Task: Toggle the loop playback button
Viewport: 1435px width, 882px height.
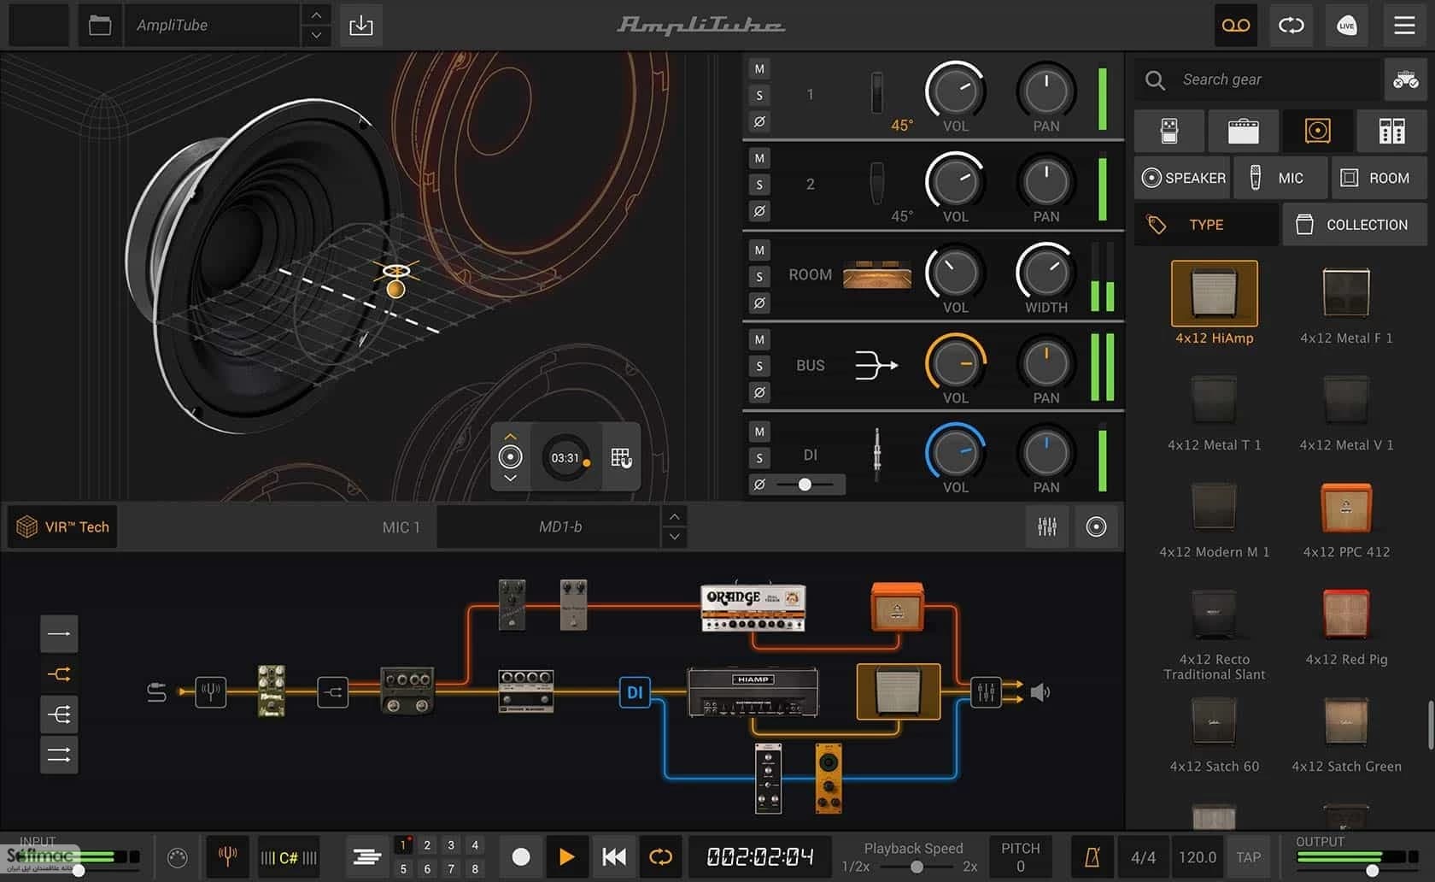Action: point(660,856)
